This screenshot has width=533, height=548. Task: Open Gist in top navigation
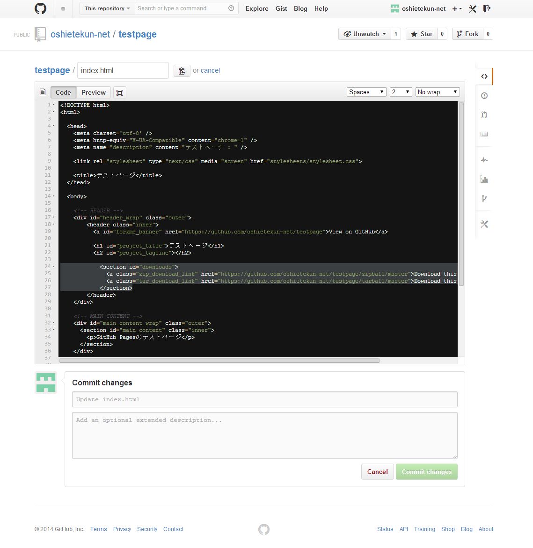281,9
